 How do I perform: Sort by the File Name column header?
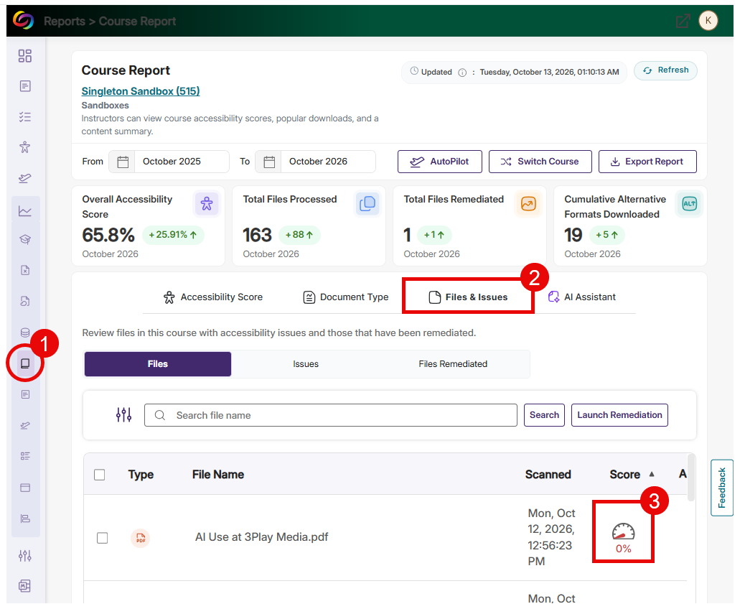pos(218,475)
